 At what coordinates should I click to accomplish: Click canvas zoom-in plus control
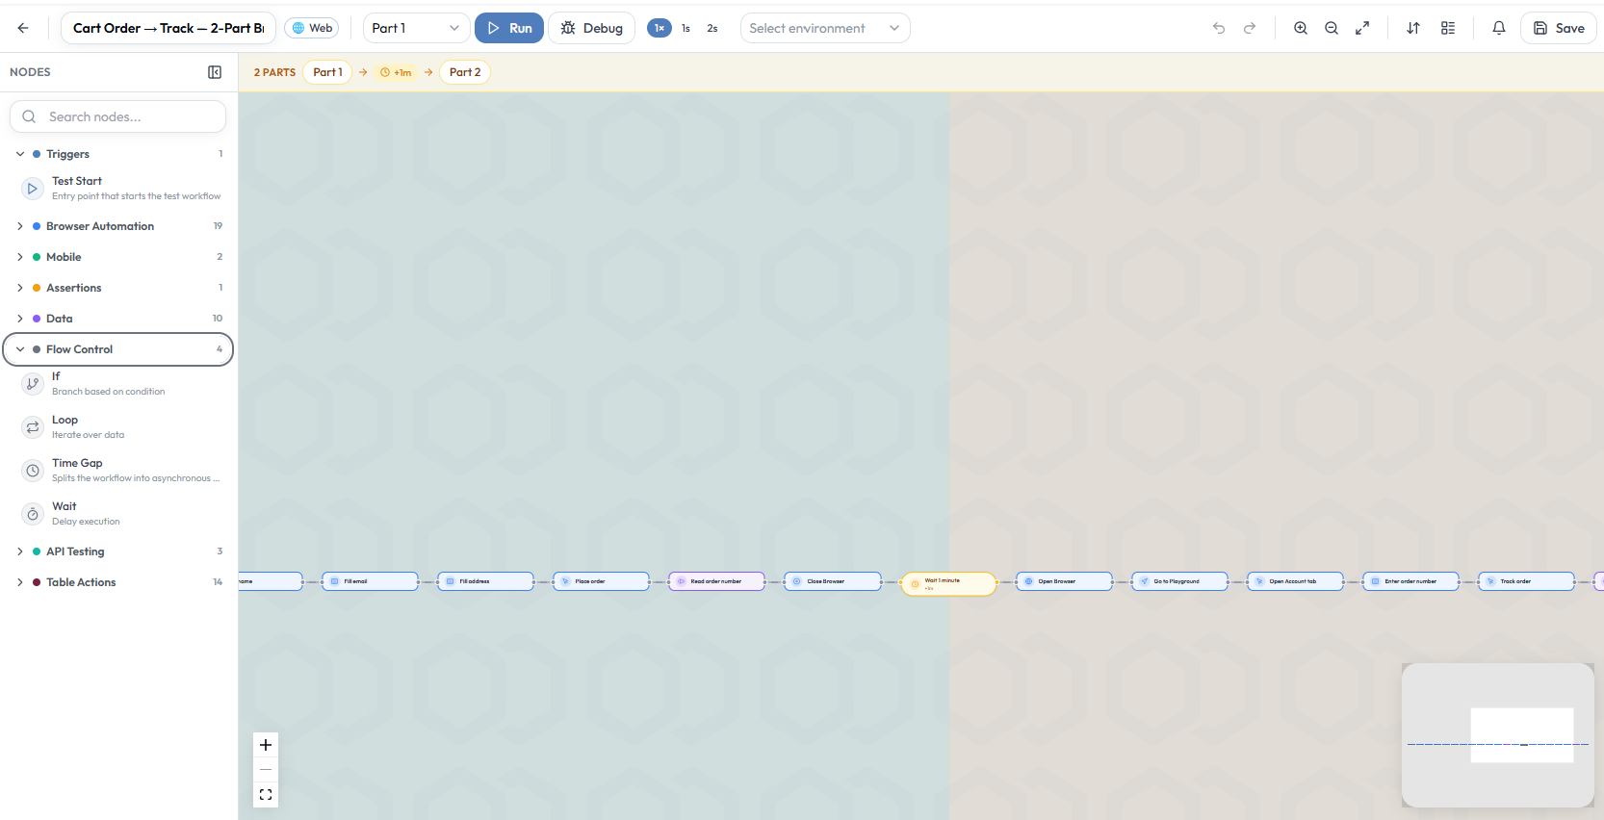[x=266, y=745]
